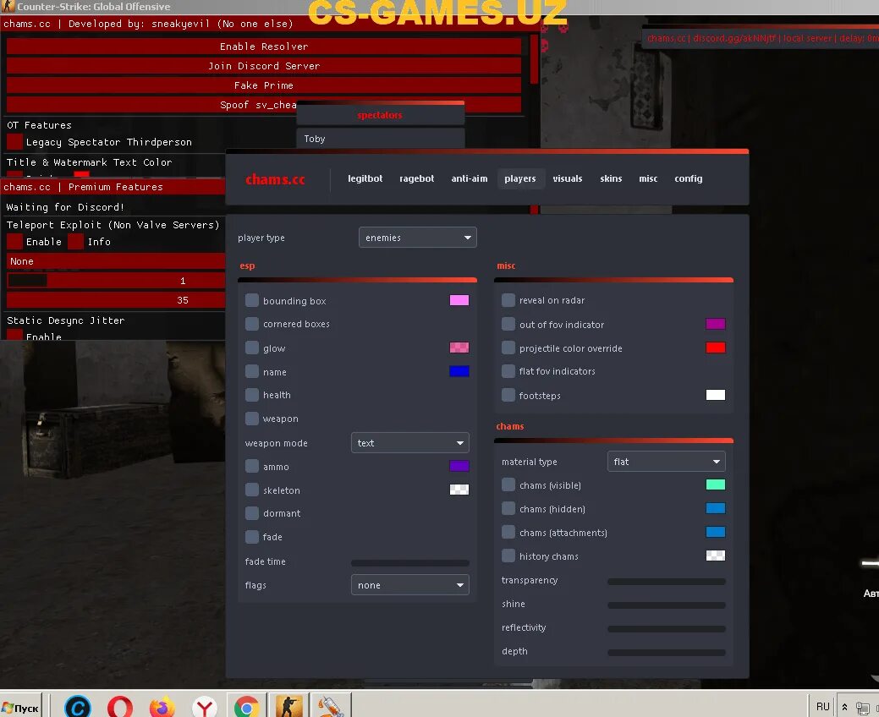Switch to Counter-Strike taskbar item
The width and height of the screenshot is (879, 717).
288,706
